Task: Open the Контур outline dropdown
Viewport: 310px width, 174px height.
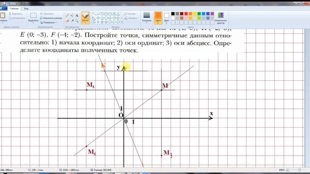Action: pyautogui.click(x=131, y=14)
